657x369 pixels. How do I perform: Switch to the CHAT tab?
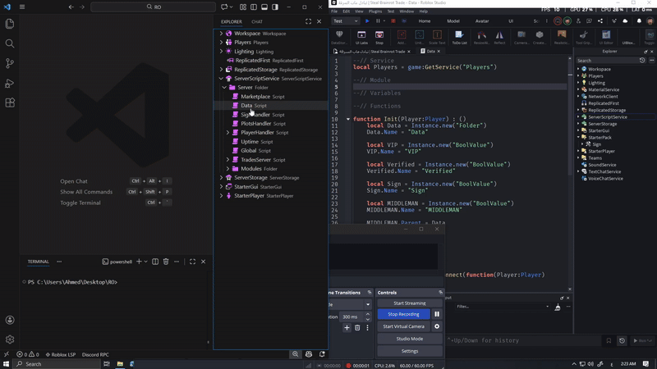coord(257,22)
